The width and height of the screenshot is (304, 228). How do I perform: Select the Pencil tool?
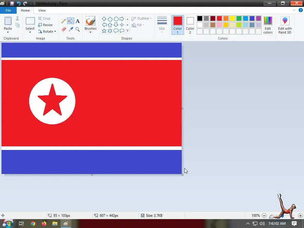[64, 21]
